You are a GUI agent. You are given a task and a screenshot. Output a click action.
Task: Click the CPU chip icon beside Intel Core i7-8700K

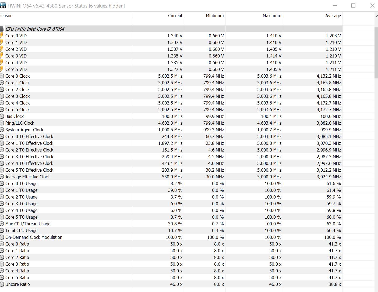[x=2, y=29]
